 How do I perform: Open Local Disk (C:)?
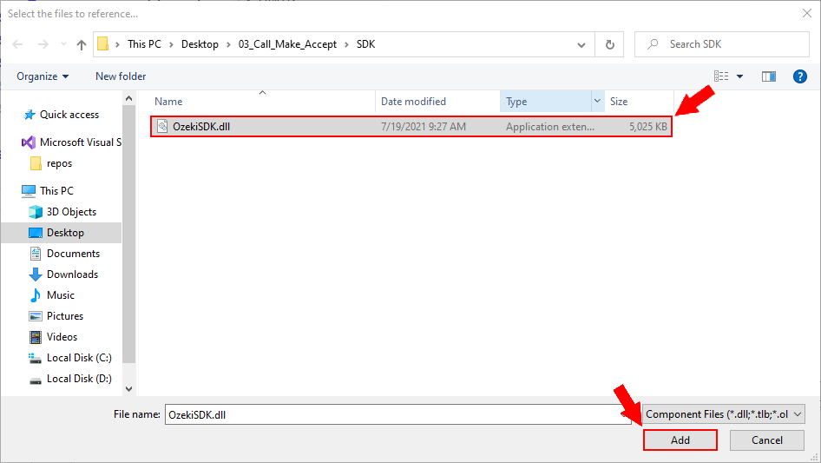pos(79,358)
